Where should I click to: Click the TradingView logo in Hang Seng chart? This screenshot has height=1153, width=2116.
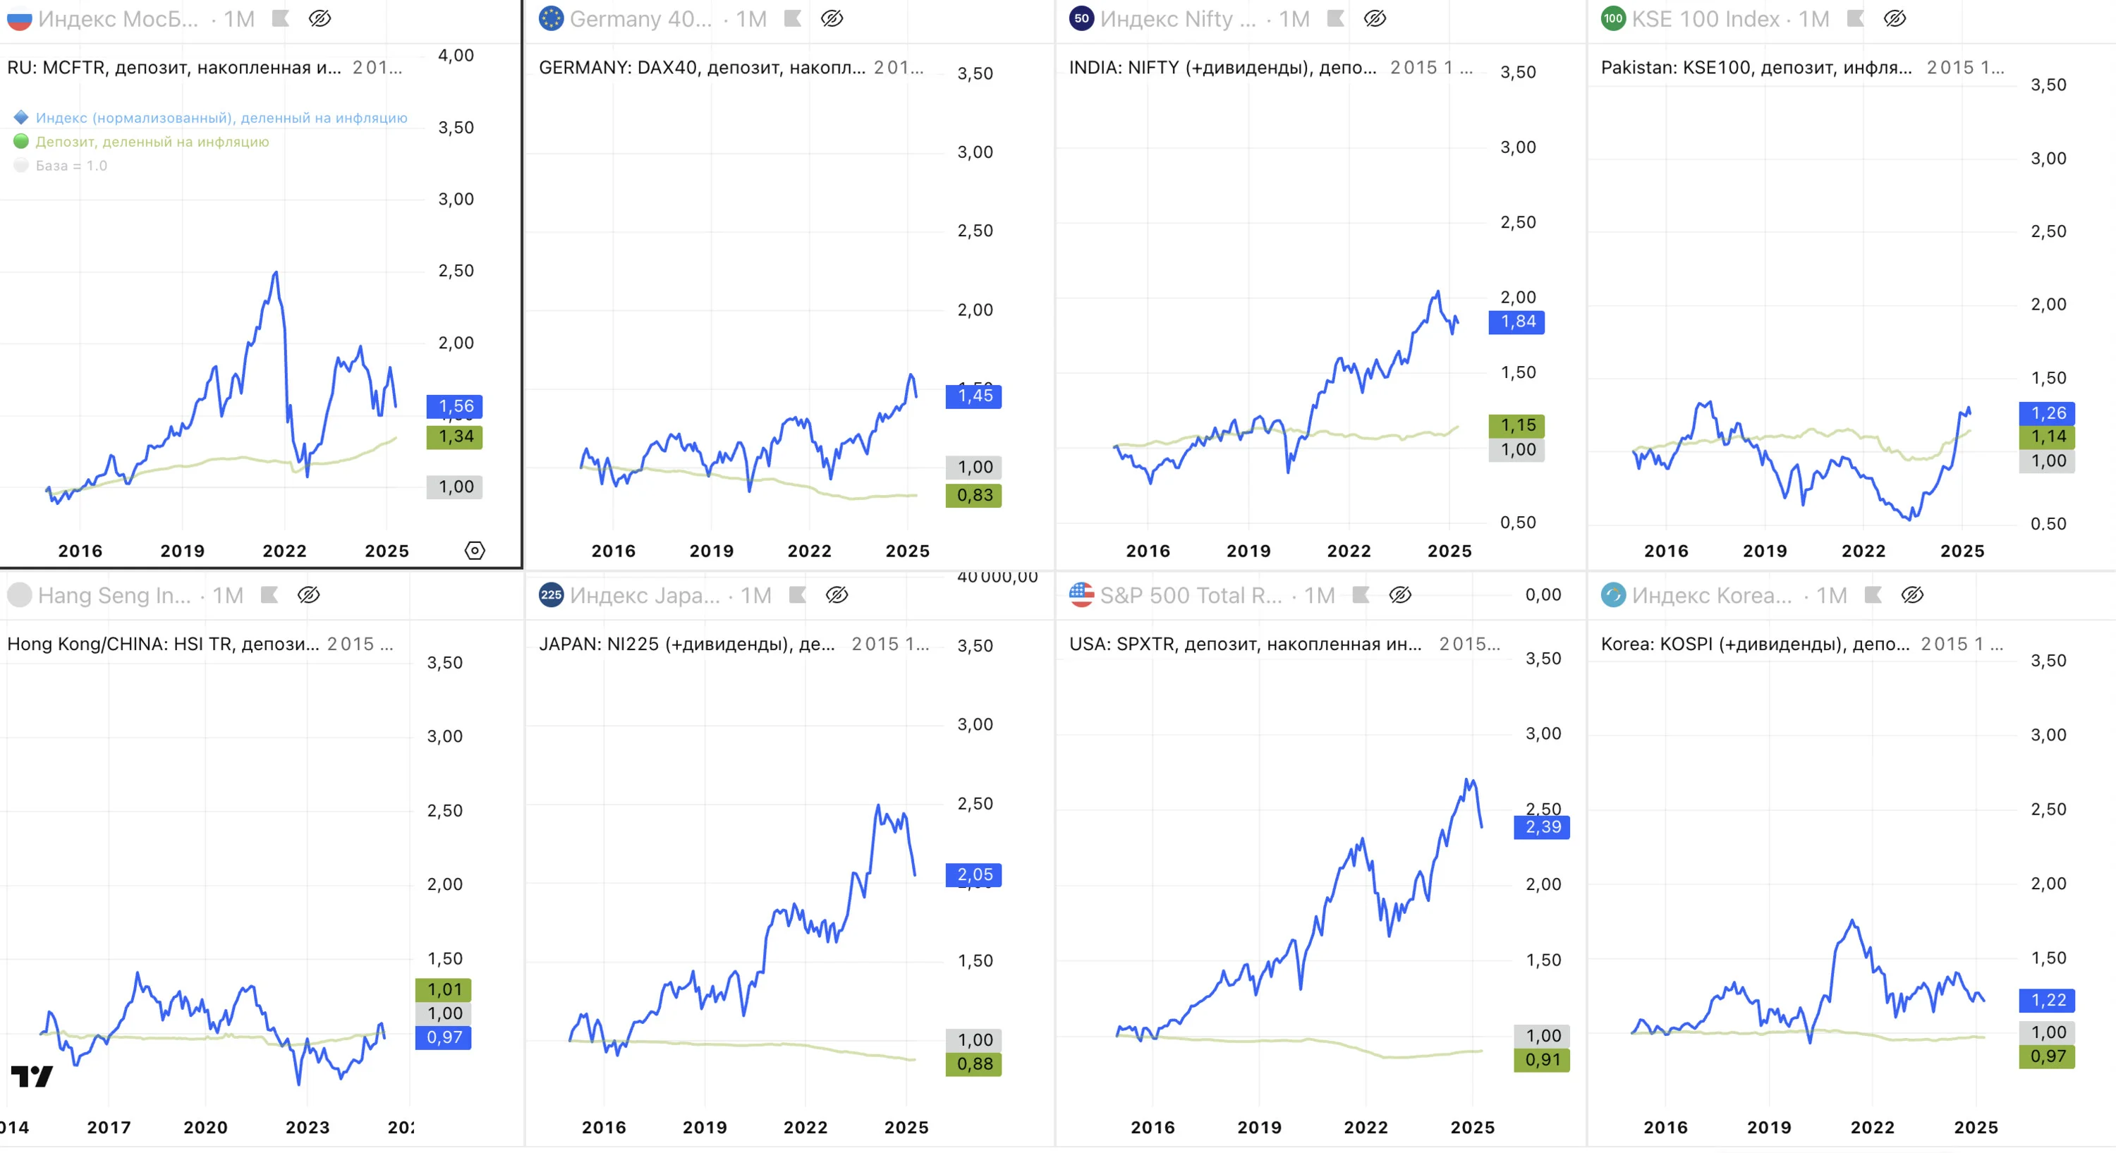32,1076
